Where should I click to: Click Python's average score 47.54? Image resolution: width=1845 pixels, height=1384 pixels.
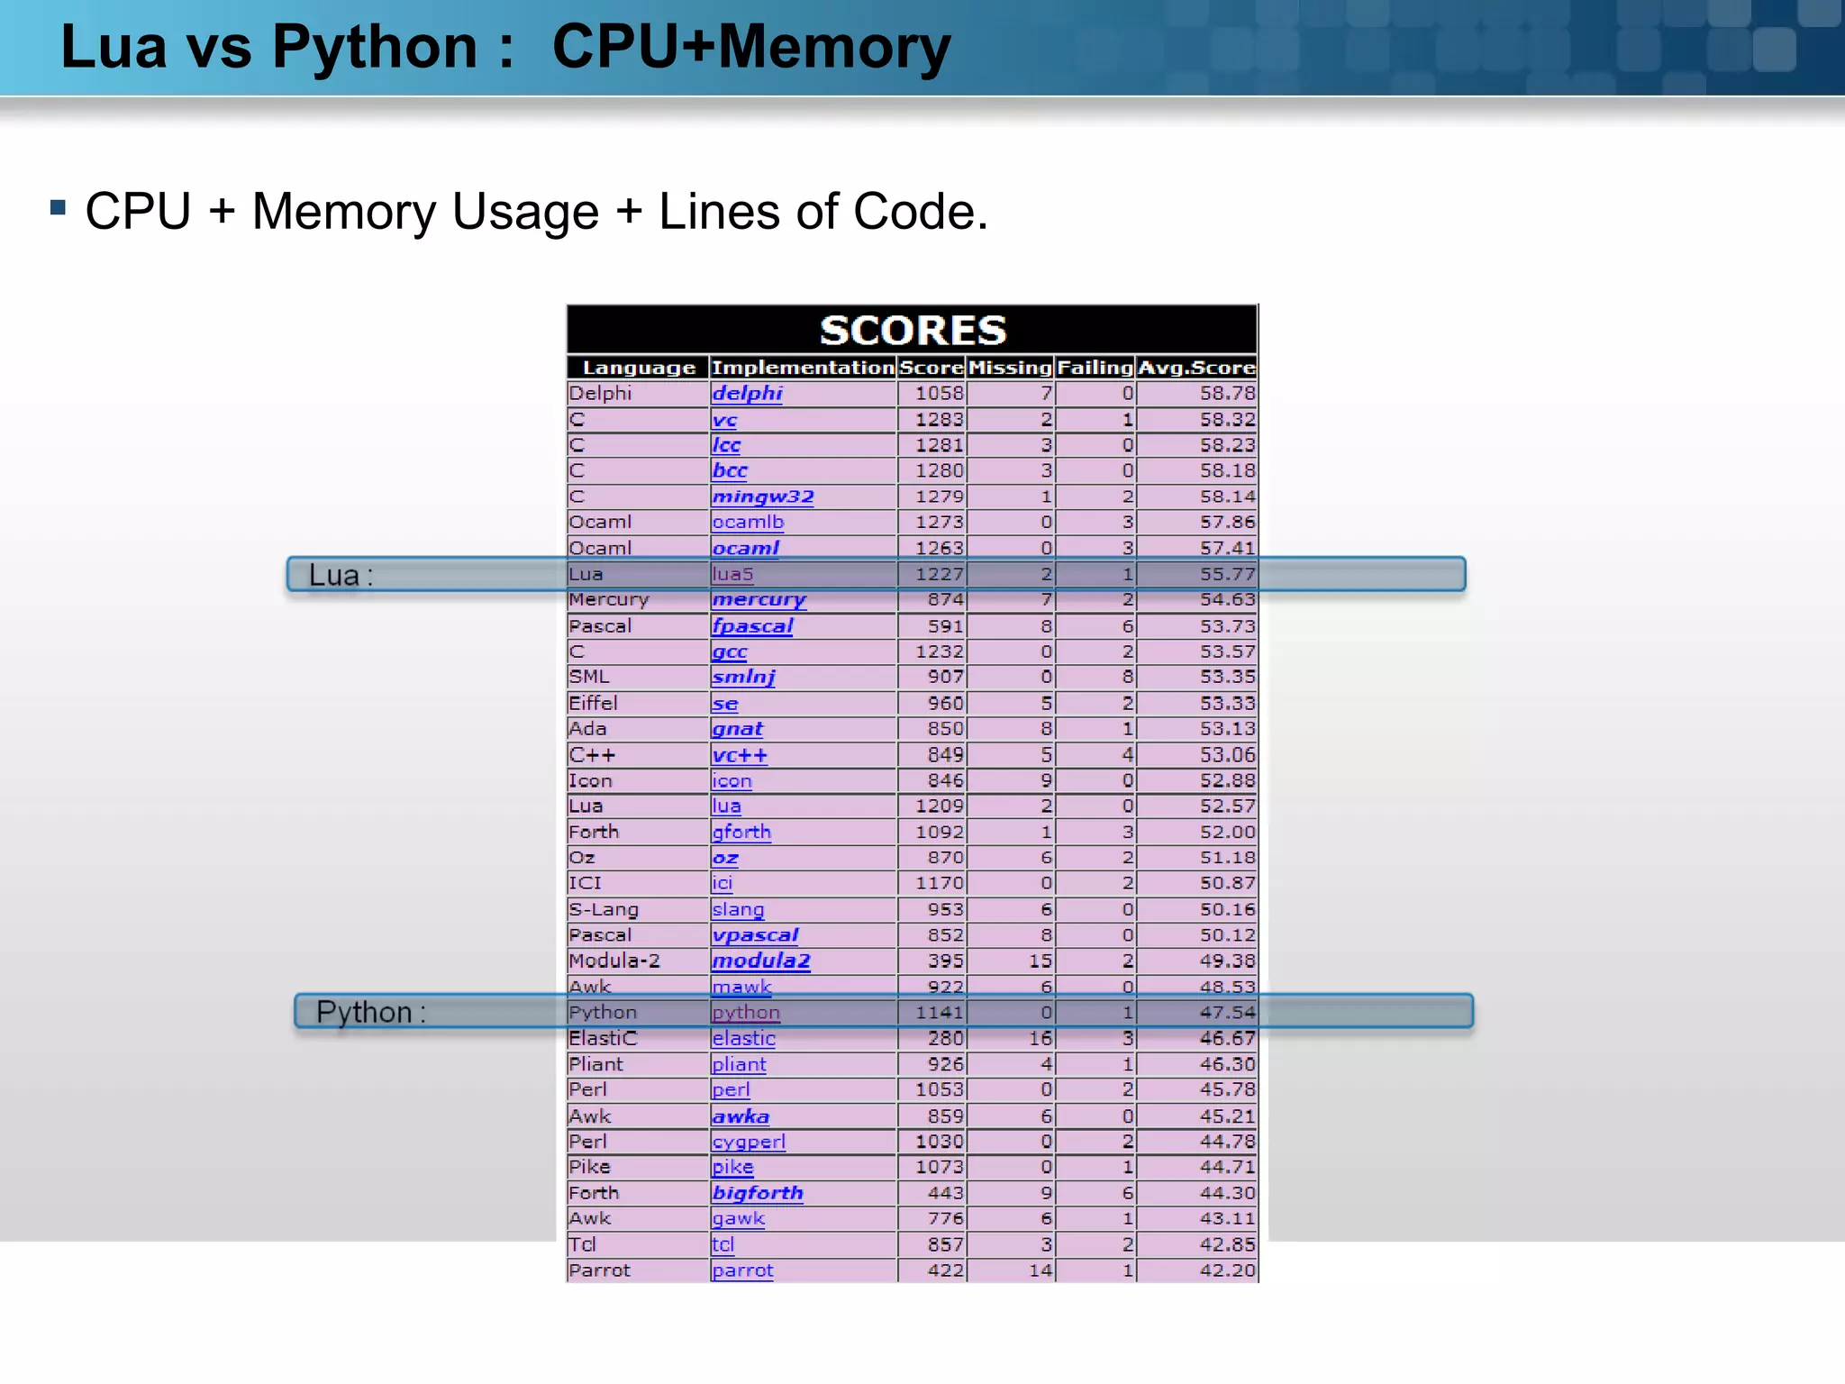tap(1227, 1013)
